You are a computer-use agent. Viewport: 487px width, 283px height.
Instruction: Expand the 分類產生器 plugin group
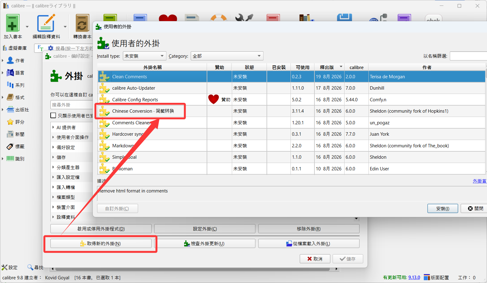coord(53,167)
